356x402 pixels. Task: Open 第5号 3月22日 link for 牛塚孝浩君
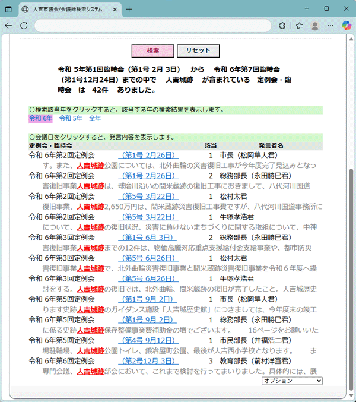click(x=148, y=217)
